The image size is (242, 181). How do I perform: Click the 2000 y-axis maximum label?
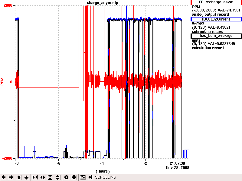point(8,5)
